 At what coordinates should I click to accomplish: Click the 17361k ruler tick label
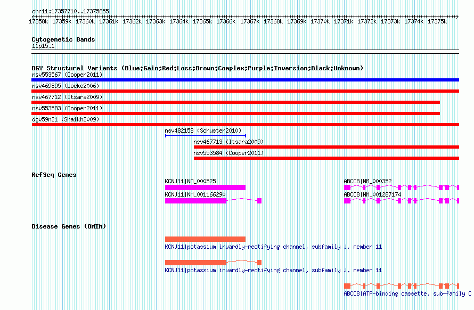tap(109, 21)
